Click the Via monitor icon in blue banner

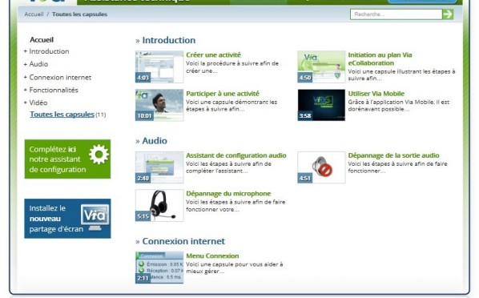click(95, 217)
